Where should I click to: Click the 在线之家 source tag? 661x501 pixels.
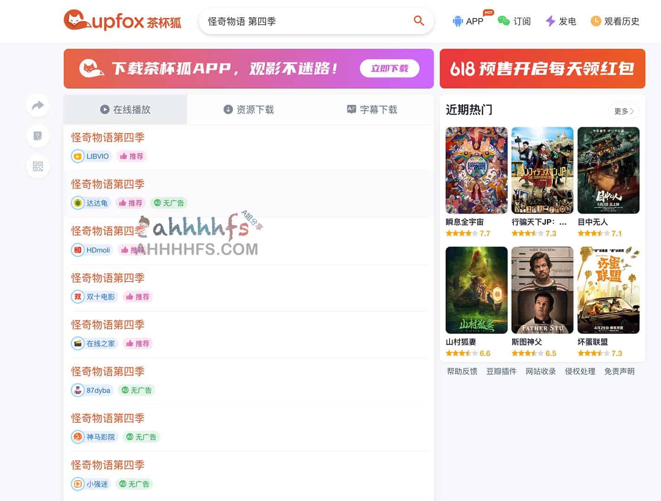click(94, 344)
